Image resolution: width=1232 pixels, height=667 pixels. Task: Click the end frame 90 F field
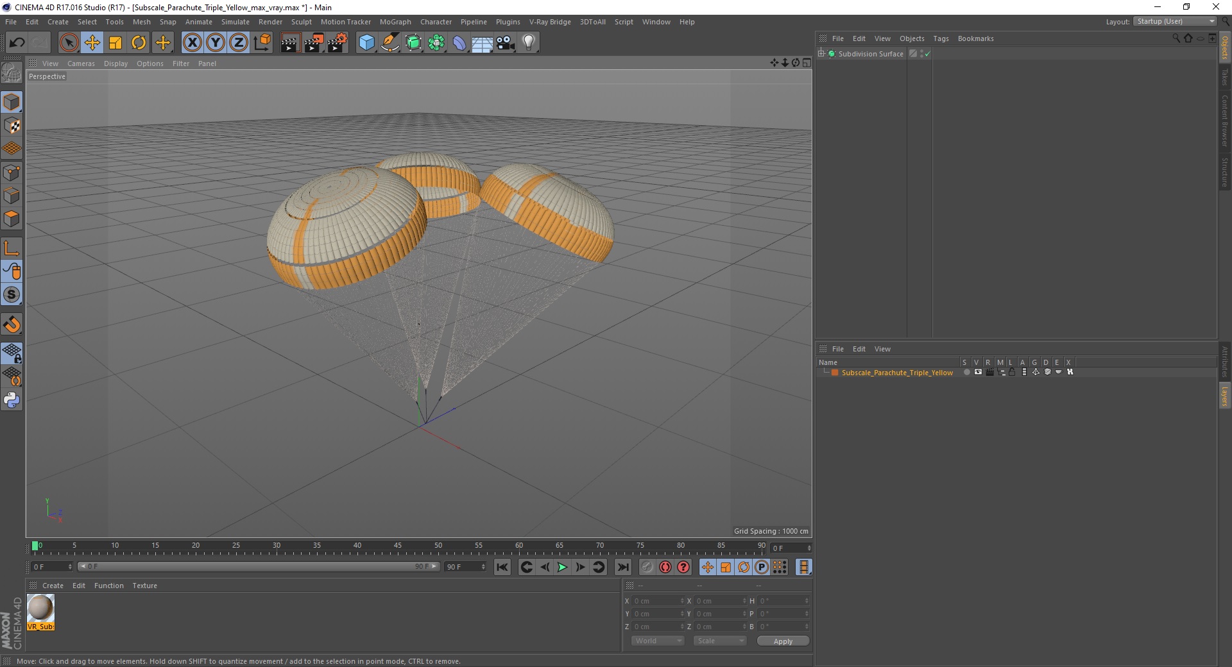click(465, 567)
